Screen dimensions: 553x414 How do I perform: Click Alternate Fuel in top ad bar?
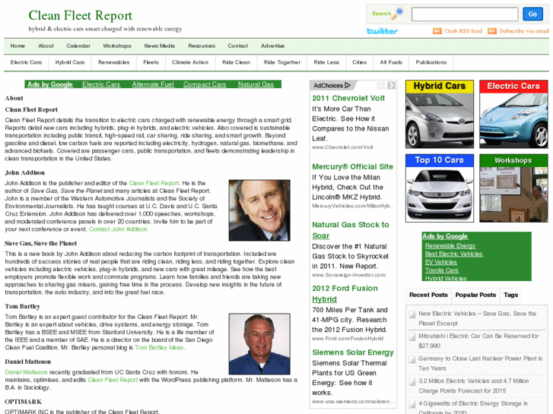tap(153, 84)
